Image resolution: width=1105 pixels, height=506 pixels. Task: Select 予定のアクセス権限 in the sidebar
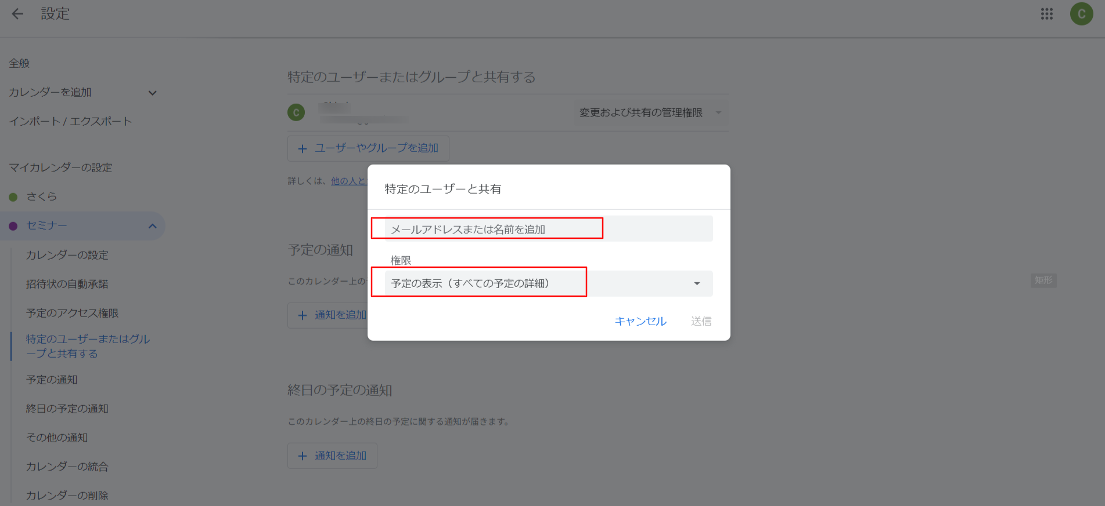pos(73,313)
